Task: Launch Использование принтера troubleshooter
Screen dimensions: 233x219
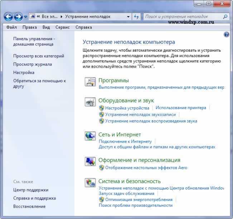Action: pos(181,108)
